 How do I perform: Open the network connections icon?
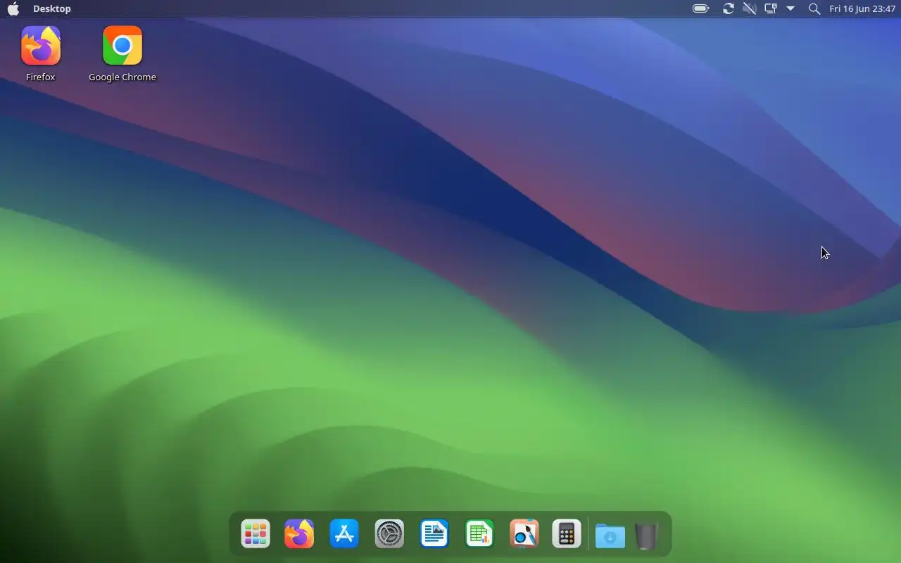coord(771,8)
